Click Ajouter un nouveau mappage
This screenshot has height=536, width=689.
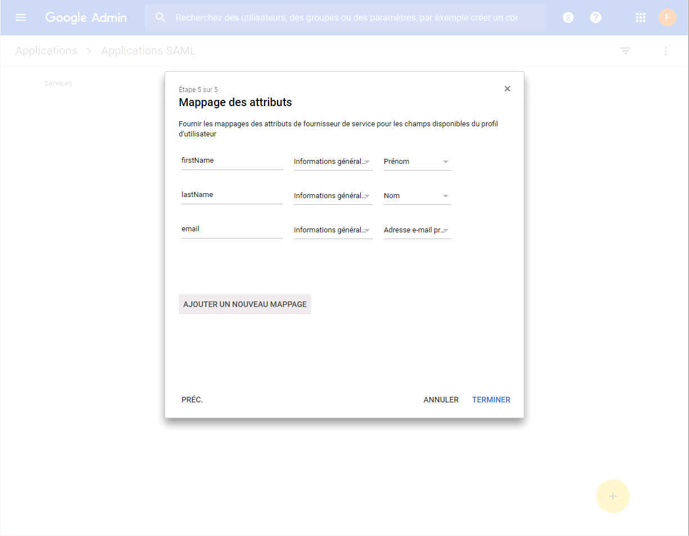tap(245, 304)
